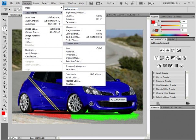This screenshot has width=196, height=140.
Task: Click the Vibrance adjustment icon
Action: tap(156, 58)
